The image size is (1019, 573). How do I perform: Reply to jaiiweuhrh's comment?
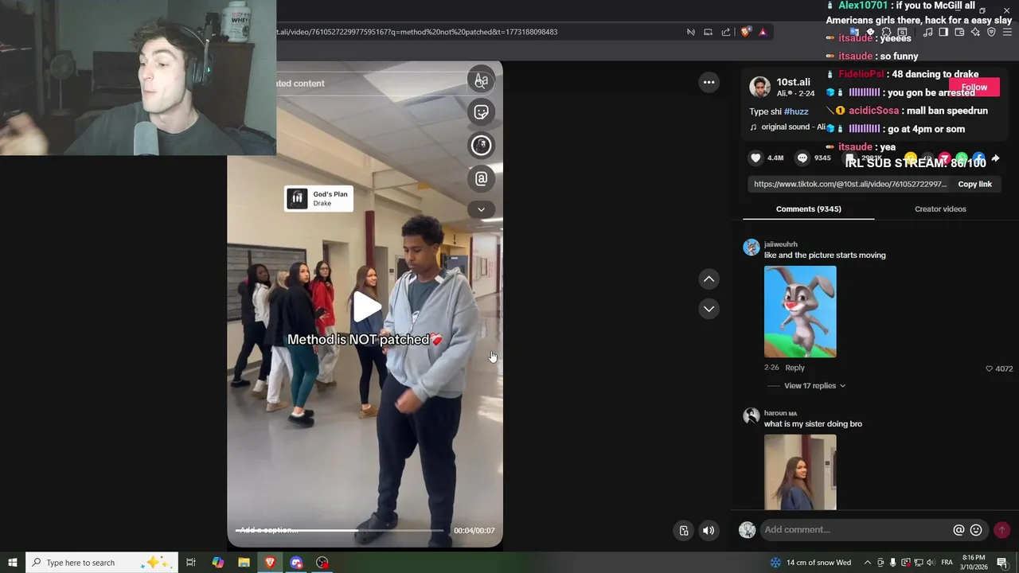795,368
